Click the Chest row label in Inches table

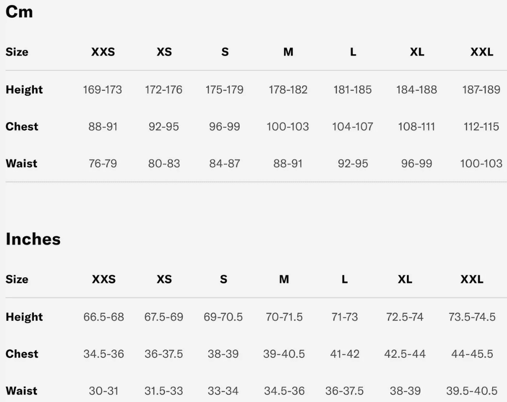click(x=22, y=354)
